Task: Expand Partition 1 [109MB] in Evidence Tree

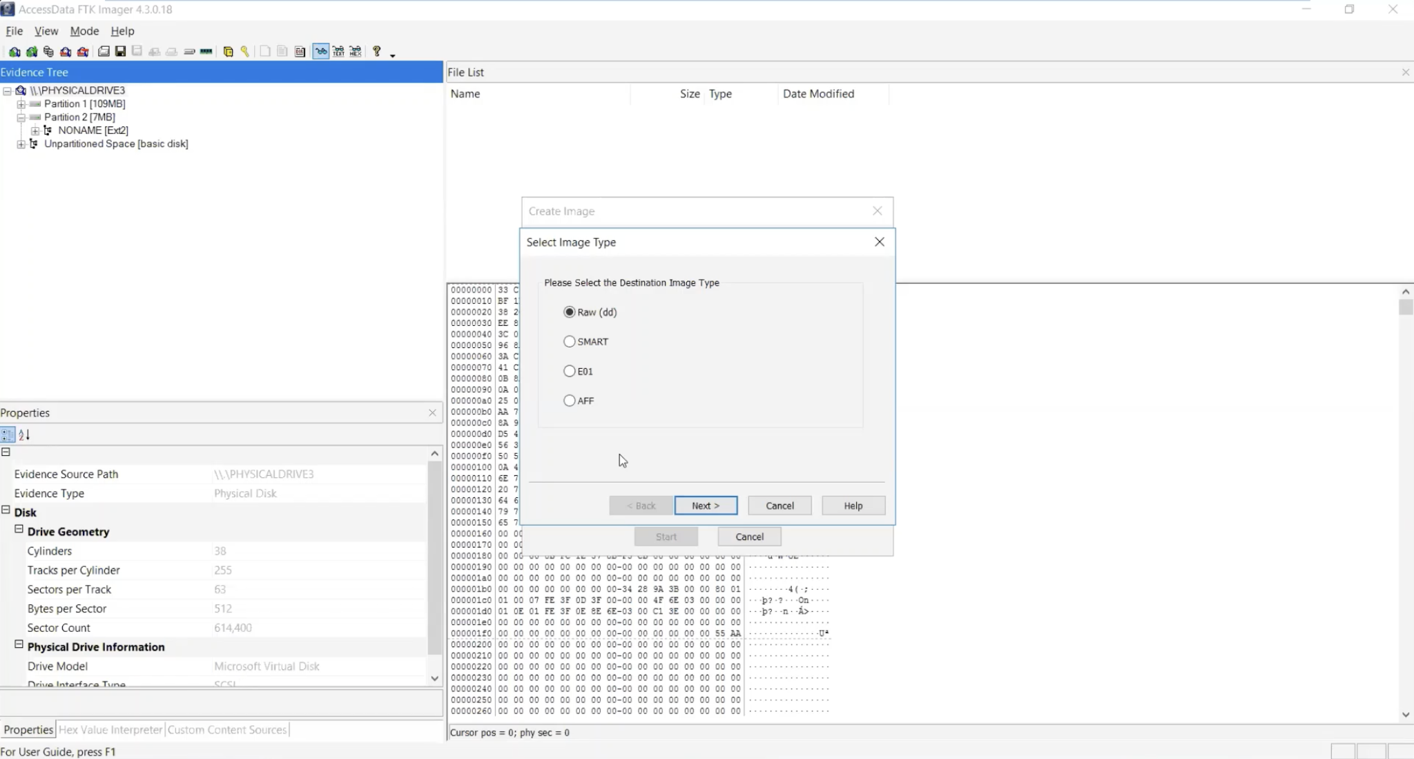Action: click(21, 104)
